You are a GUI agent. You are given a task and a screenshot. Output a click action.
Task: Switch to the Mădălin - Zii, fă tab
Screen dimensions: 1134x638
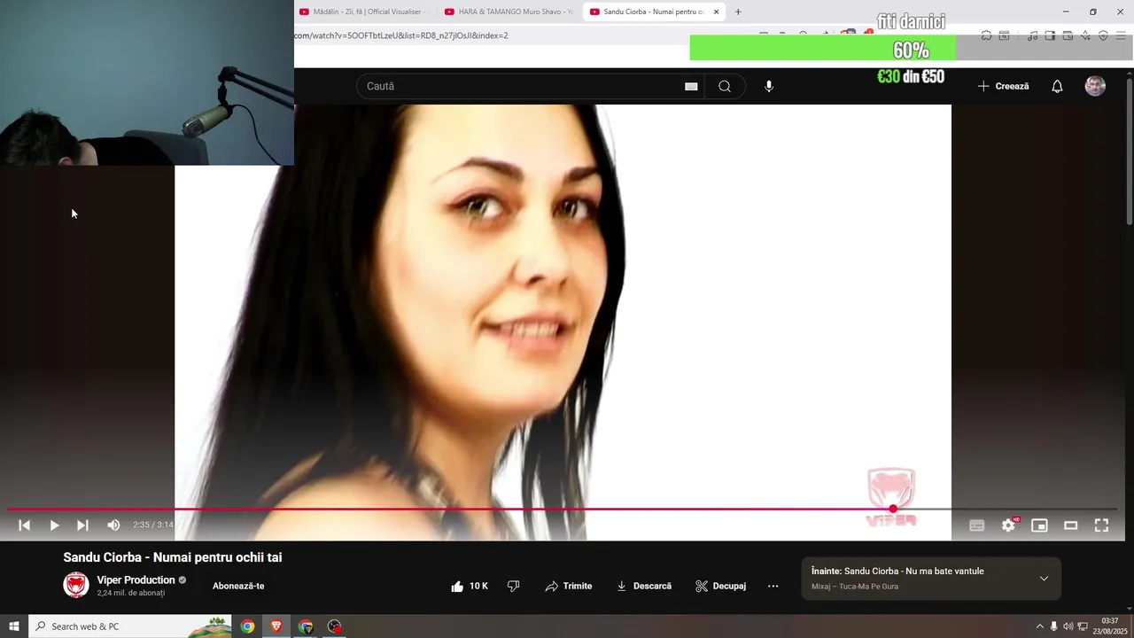tap(362, 12)
